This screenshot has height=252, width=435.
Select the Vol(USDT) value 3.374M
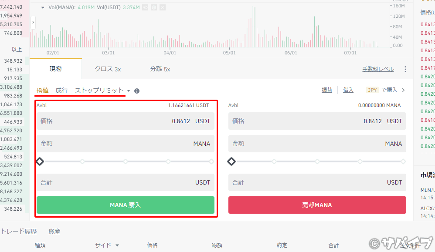131,7
